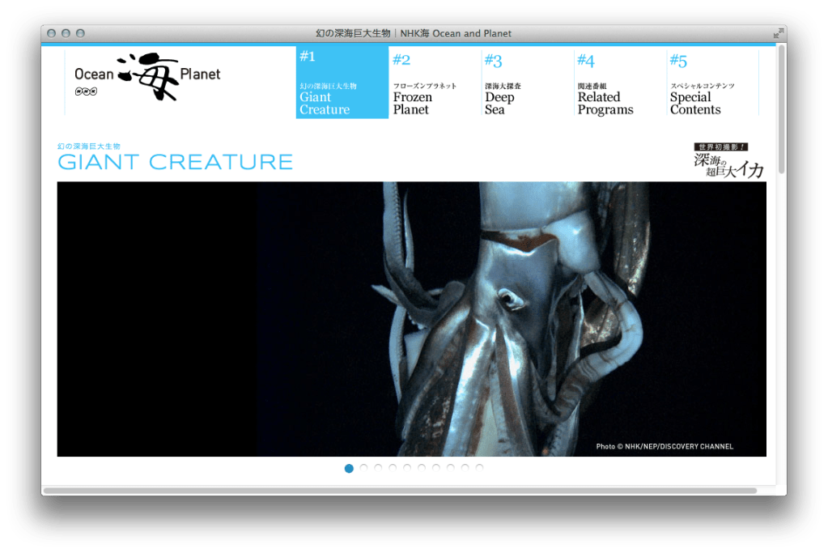Click the window title bar text
This screenshot has height=553, width=828.
[x=413, y=33]
